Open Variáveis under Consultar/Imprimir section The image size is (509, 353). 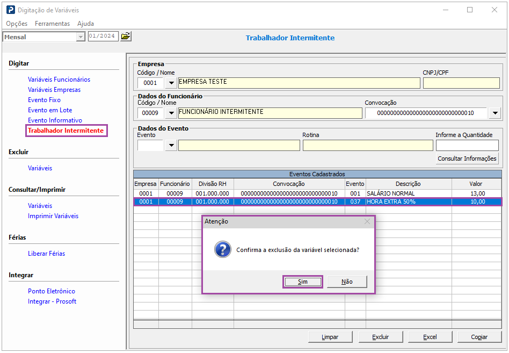40,206
